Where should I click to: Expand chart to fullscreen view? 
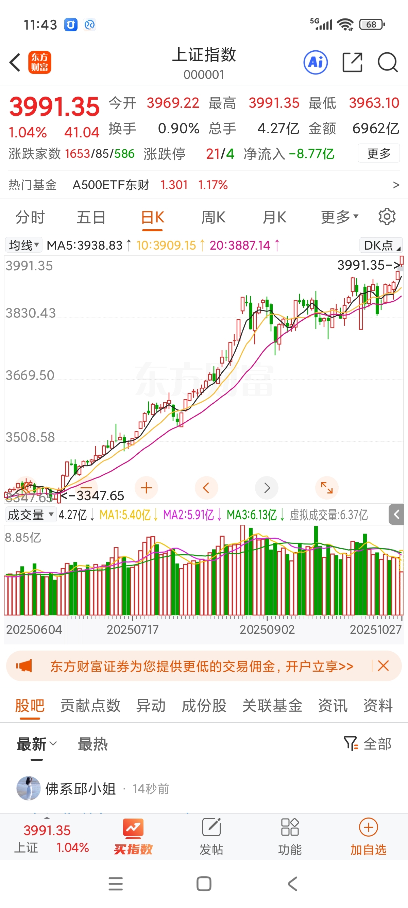tap(327, 488)
